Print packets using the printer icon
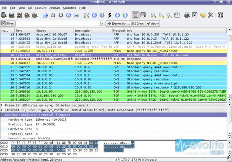Image resolution: width=232 pixels, height=162 pixels. coord(76,15)
